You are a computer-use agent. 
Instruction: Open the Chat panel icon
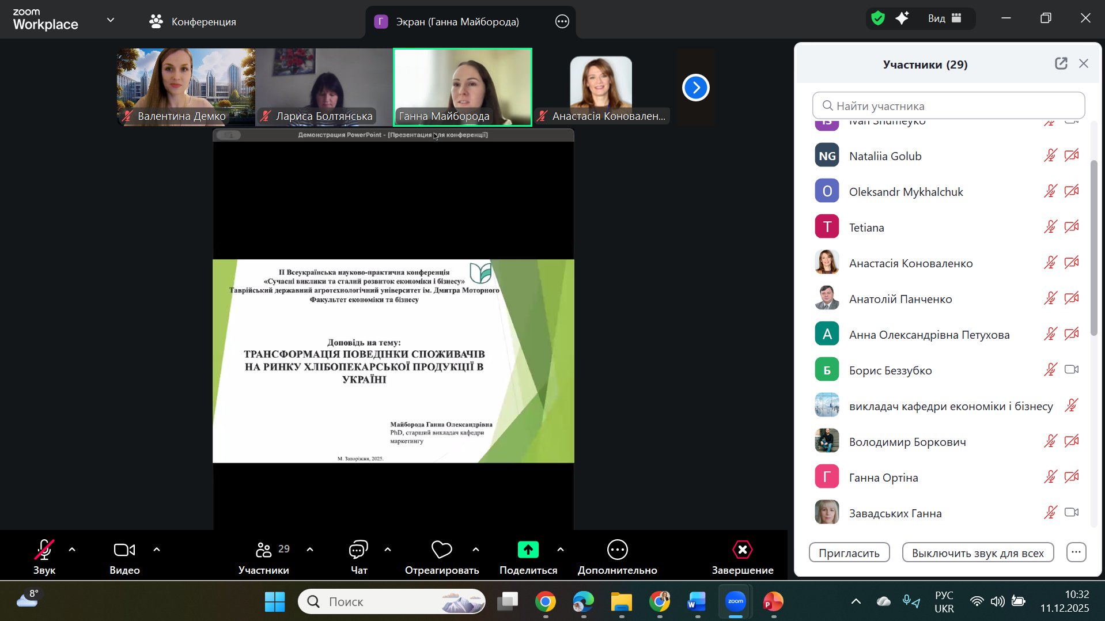click(x=358, y=550)
